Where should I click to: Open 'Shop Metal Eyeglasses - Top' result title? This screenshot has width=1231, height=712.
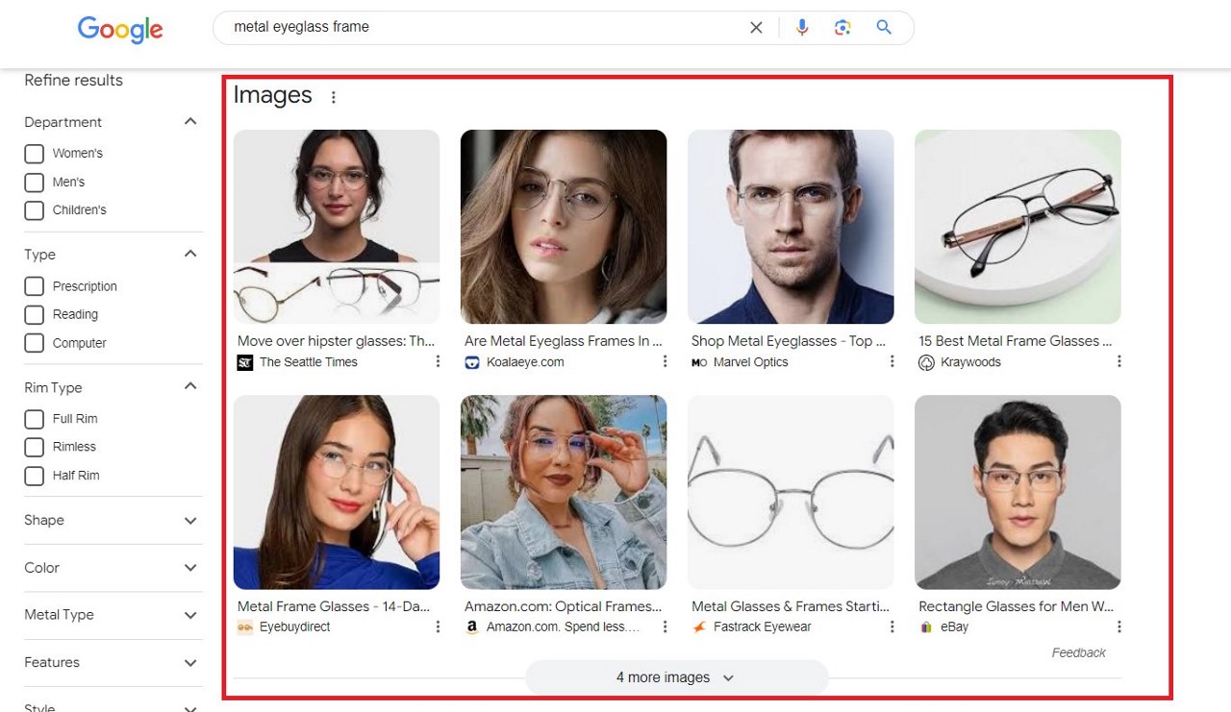click(790, 341)
